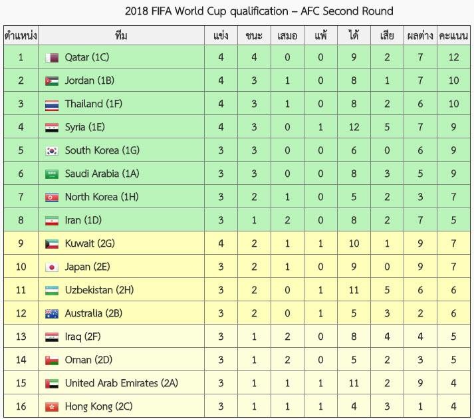Click the Kuwait flag icon
This screenshot has height=419, width=474.
click(x=52, y=244)
